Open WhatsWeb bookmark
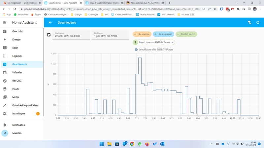Viewport: 264px width, 148px height. (x=21, y=14)
